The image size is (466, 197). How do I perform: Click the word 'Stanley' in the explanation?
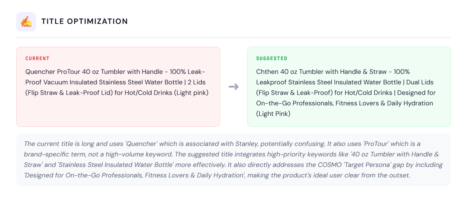pos(247,144)
